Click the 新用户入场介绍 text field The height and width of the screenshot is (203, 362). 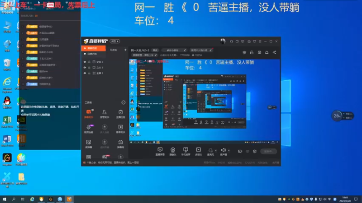[199, 50]
